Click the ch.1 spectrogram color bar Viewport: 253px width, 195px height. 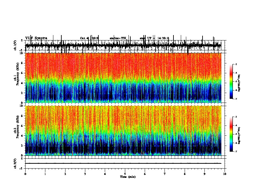[x=231, y=82]
